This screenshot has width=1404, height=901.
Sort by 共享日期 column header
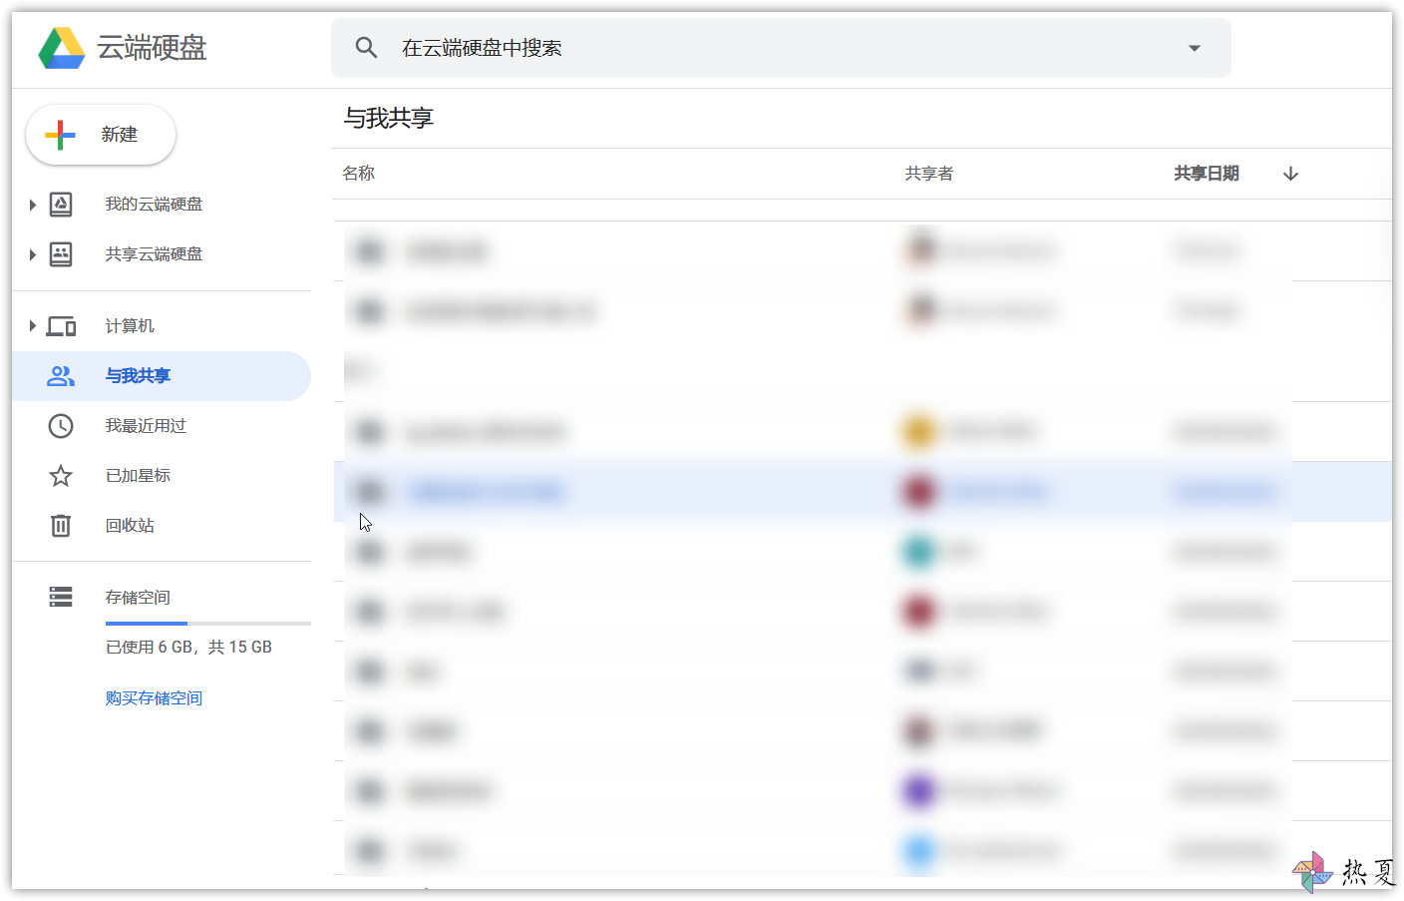[1207, 174]
